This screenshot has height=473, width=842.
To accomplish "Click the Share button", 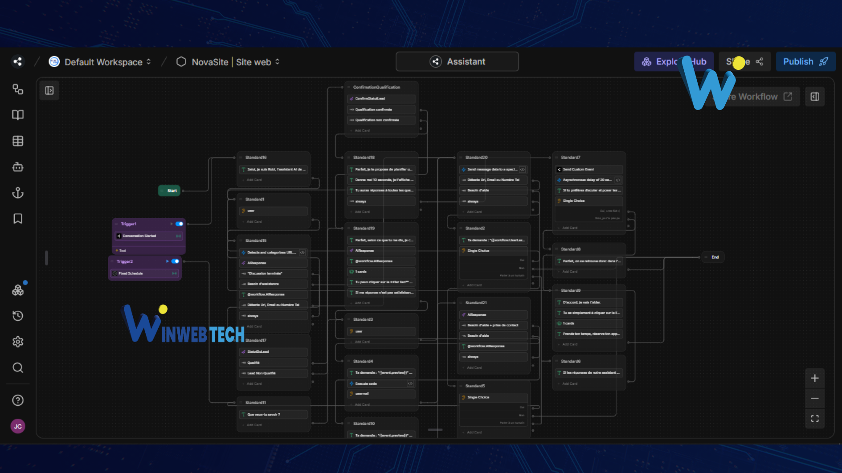I will point(745,61).
